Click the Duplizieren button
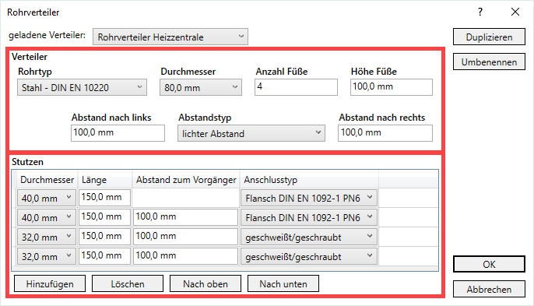The image size is (534, 306). (489, 37)
